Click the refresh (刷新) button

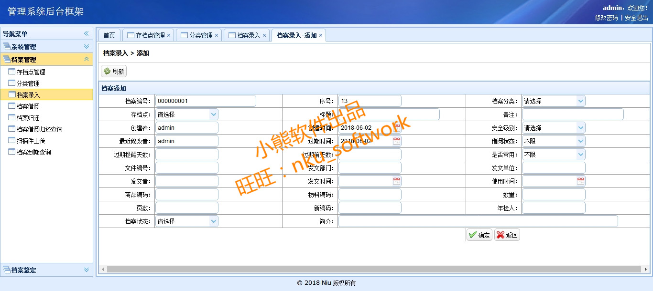pyautogui.click(x=114, y=72)
